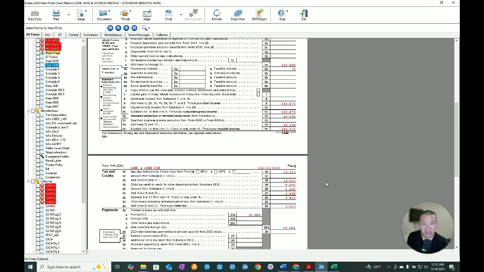Switch to the Sets tab
Image resolution: width=484 pixels, height=272 pixels.
[x=48, y=35]
